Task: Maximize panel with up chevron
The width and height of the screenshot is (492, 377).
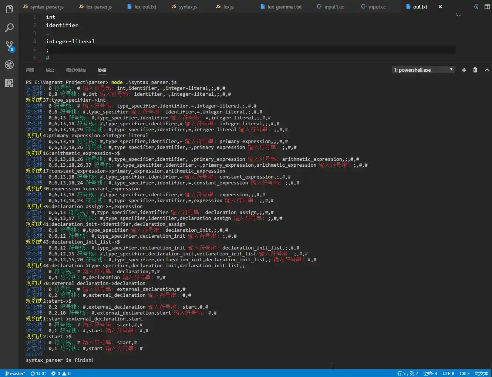Action: (487, 70)
